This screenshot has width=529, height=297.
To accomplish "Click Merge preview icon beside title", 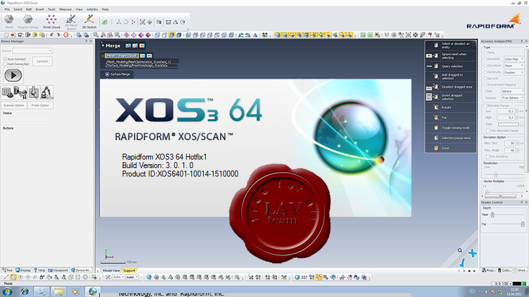I will click(x=128, y=46).
